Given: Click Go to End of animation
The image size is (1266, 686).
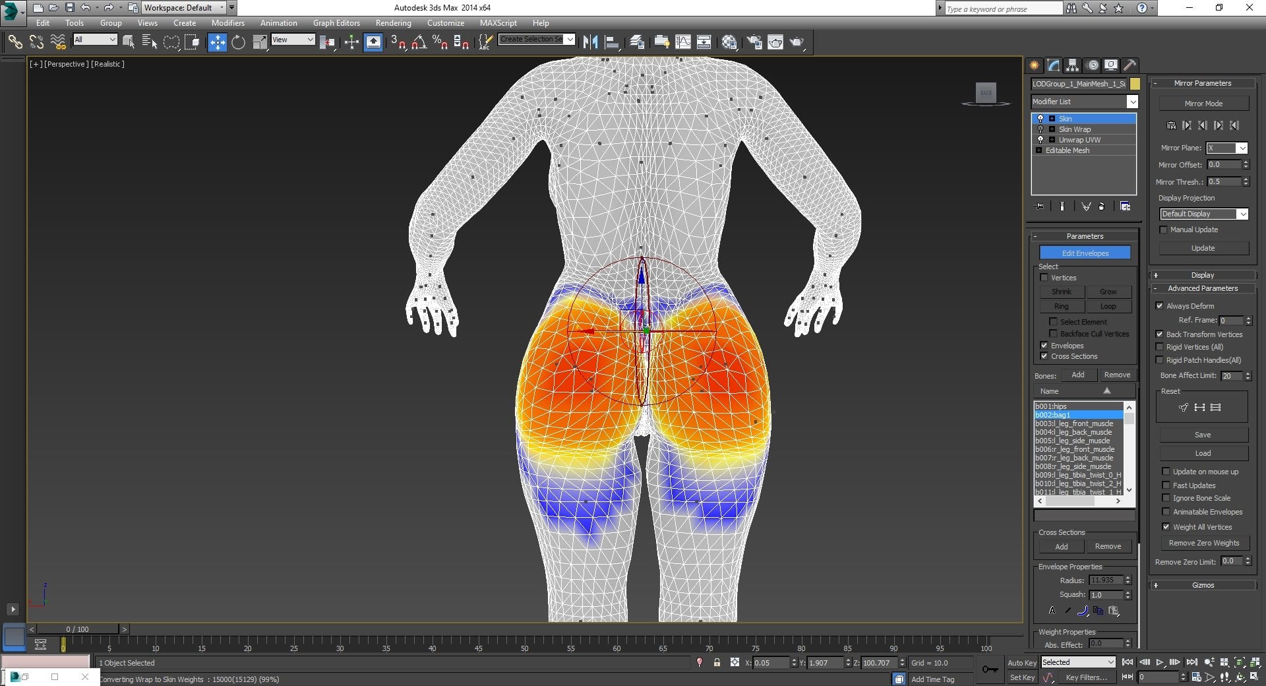Looking at the screenshot, I should point(1191,662).
